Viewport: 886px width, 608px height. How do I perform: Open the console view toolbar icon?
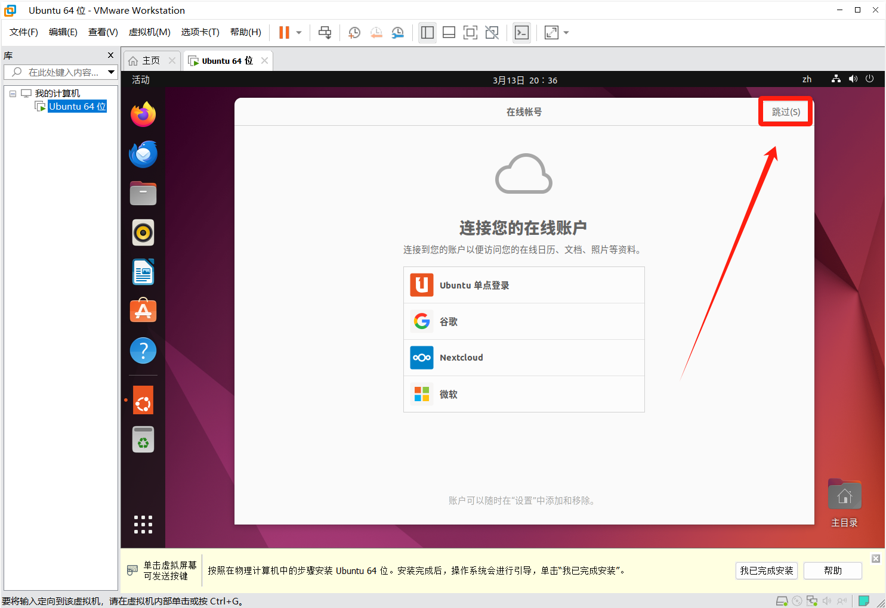click(521, 33)
